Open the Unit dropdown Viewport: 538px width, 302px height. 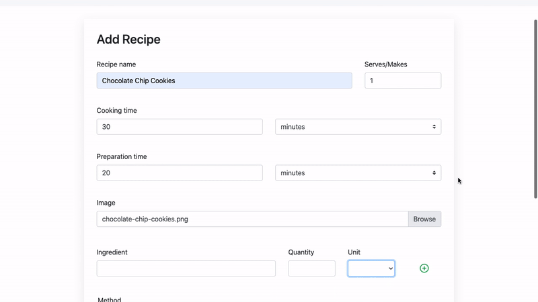click(x=371, y=268)
